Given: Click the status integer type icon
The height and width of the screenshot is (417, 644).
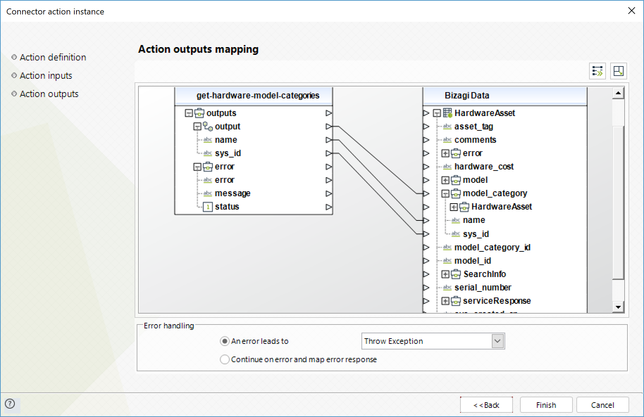Looking at the screenshot, I should [208, 207].
